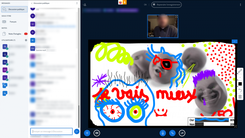Open the users management gear icon
245x138 pixels.
click(x=26, y=40)
